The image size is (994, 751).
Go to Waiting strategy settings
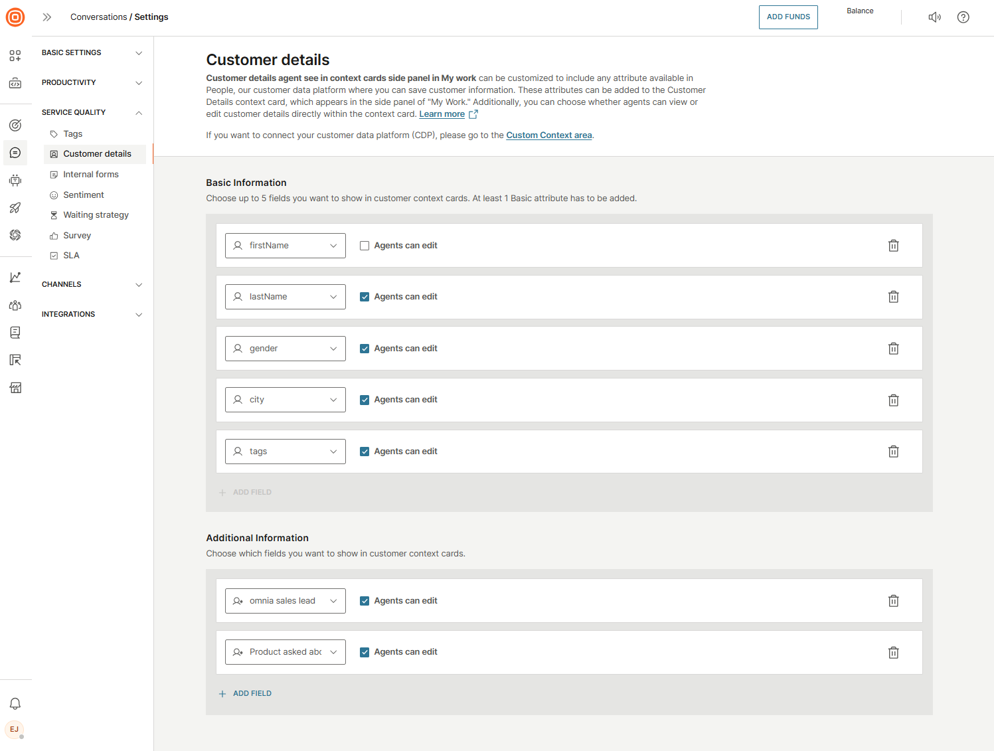coord(96,215)
